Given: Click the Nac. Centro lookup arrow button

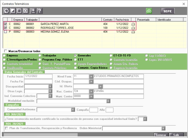Looking at the screenshot, I should click(x=91, y=91).
